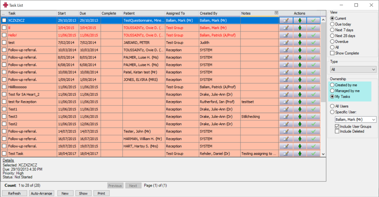This screenshot has height=197, width=379.
Task: Complete HART, Hartsy follow-up referral via checkmark
Action: click(313, 146)
